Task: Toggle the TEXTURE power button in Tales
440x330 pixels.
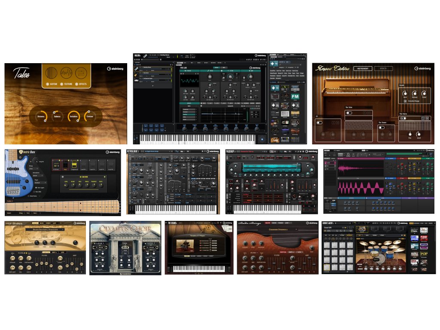Action: pyautogui.click(x=62, y=84)
